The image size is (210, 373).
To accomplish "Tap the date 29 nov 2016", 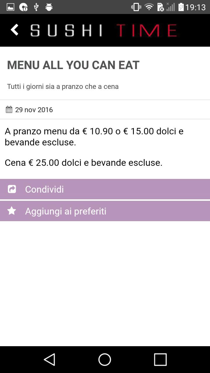I will tap(34, 110).
